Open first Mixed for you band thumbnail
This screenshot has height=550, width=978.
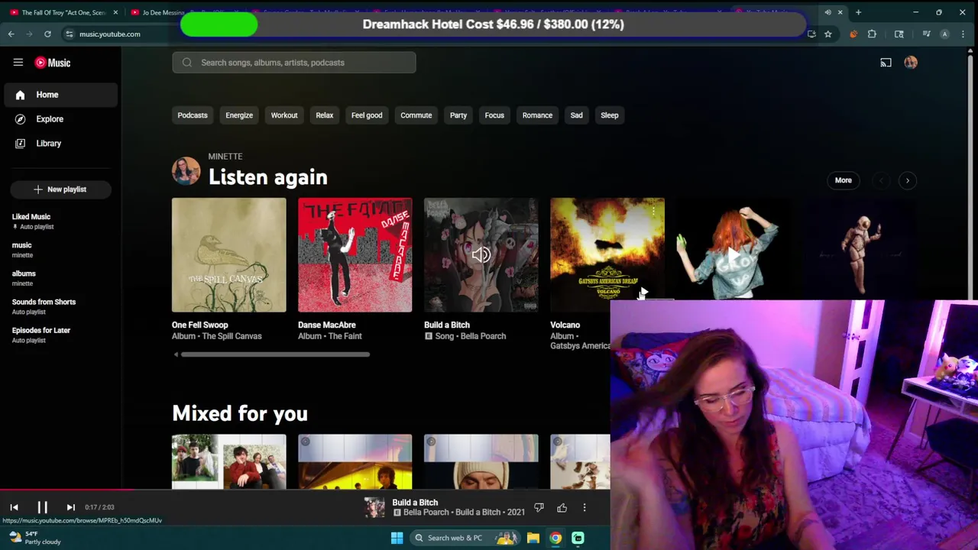229,462
